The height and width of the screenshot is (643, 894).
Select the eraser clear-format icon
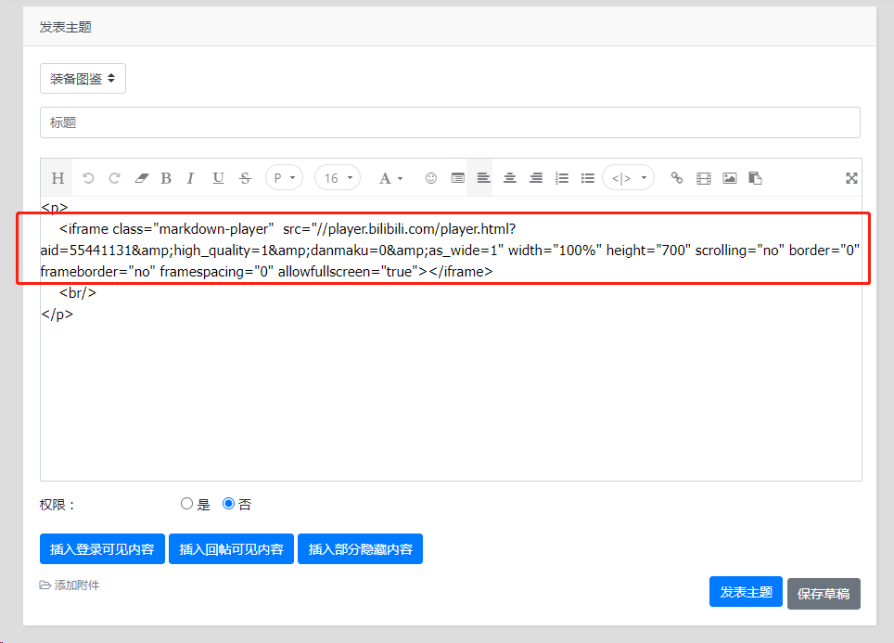141,178
